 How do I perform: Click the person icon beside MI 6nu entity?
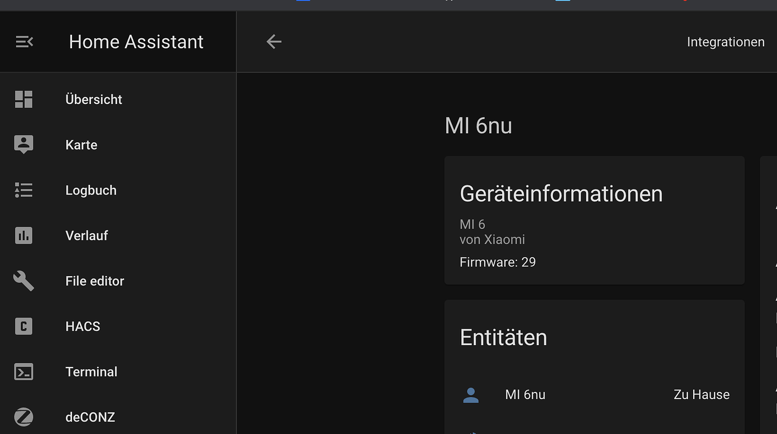coord(471,395)
